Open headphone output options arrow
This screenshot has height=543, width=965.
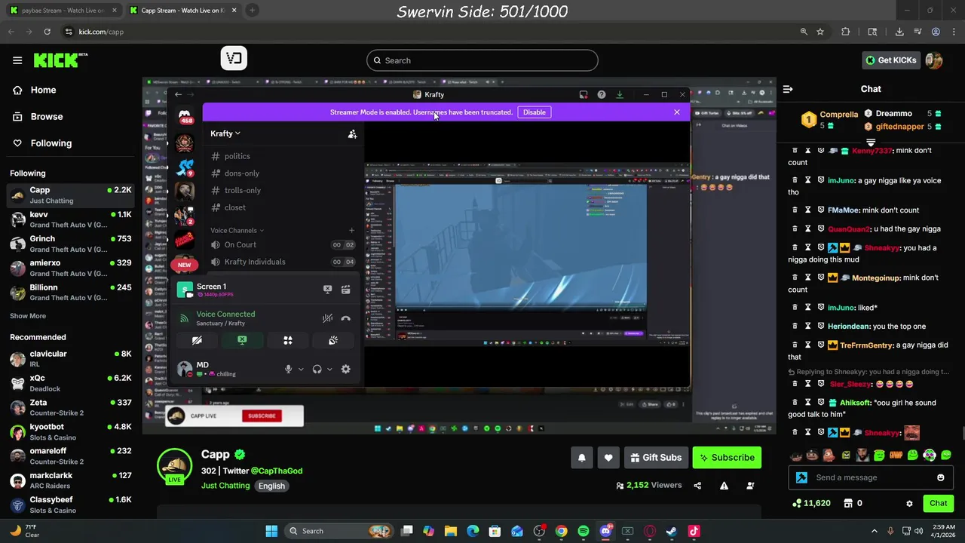click(x=329, y=369)
